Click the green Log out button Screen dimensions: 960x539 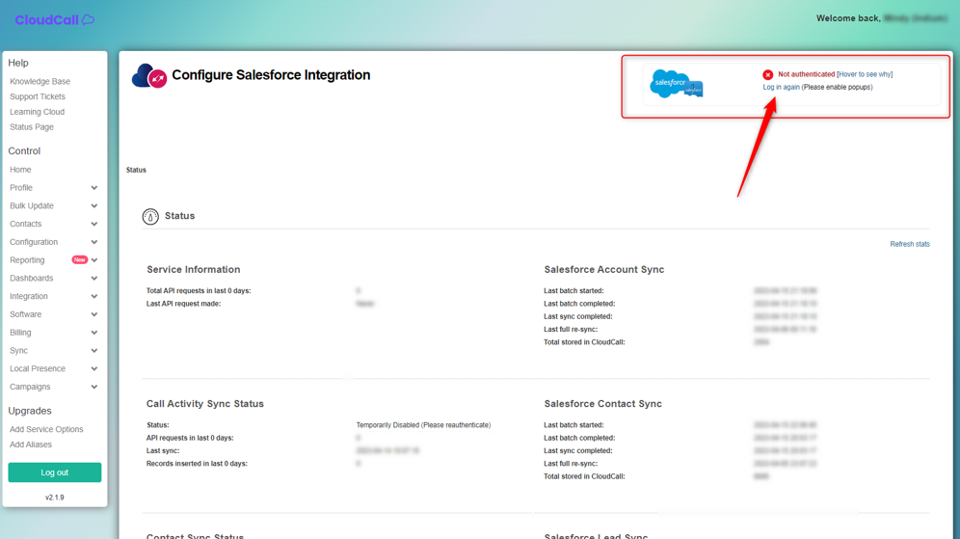tap(55, 472)
